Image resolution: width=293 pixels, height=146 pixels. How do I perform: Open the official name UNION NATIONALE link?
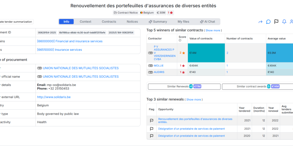pos(81,77)
